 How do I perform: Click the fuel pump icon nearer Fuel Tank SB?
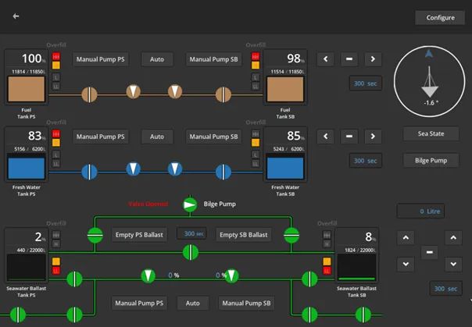click(175, 91)
